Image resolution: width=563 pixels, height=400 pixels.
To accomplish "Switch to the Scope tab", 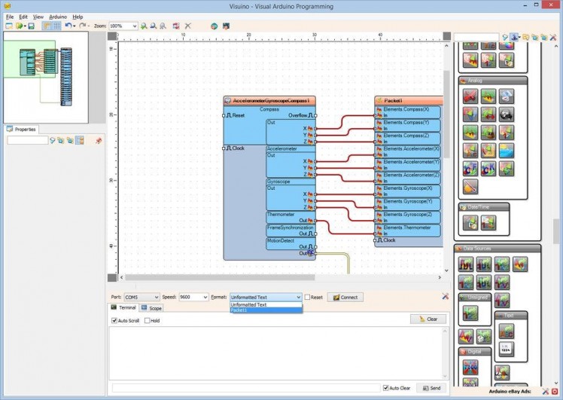I will tap(151, 308).
